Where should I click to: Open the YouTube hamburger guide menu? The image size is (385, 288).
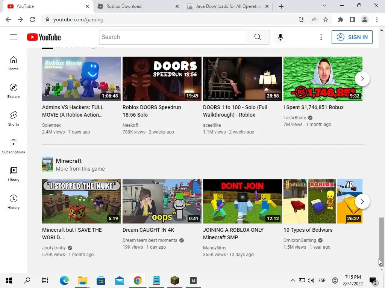(x=14, y=37)
